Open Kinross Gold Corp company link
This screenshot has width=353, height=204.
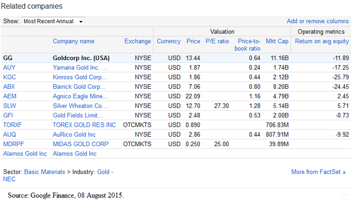pyautogui.click(x=79, y=77)
